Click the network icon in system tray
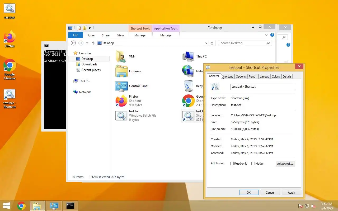The image size is (338, 211). [307, 206]
